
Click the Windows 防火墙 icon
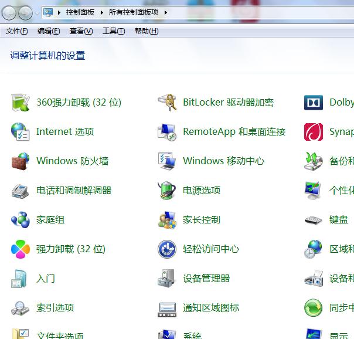point(21,161)
